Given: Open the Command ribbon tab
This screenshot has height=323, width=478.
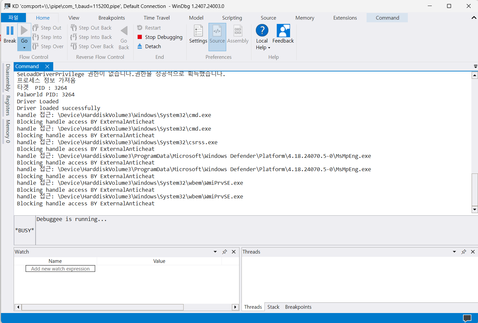Looking at the screenshot, I should point(387,18).
